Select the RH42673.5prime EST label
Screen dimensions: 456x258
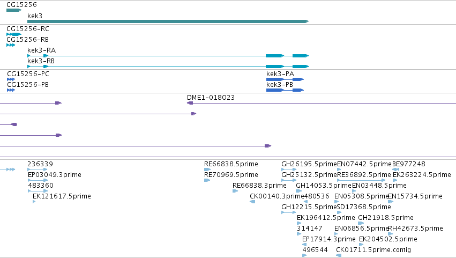click(x=415, y=228)
